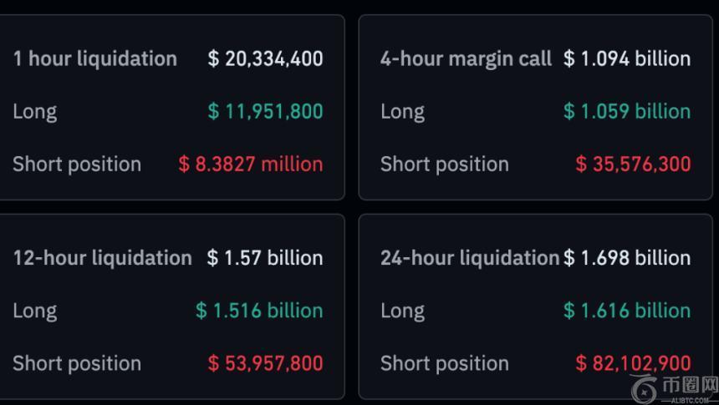This screenshot has width=719, height=405.
Task: Click the $1.094 billion total value
Action: (627, 59)
